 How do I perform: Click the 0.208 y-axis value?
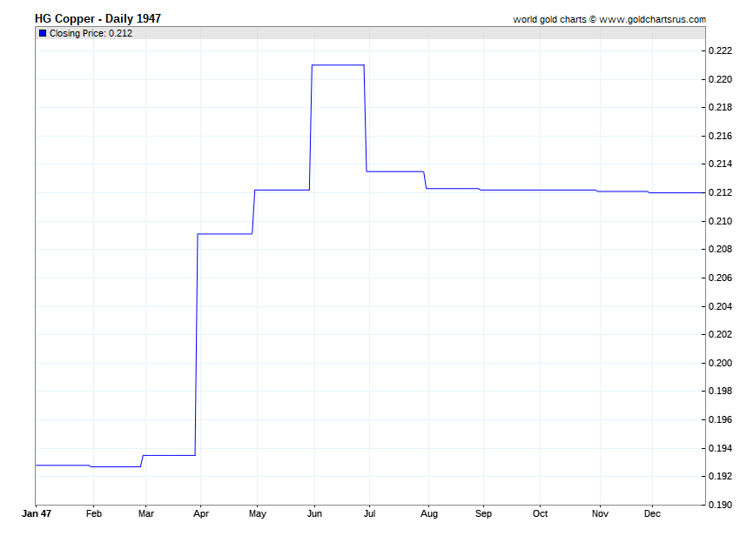721,249
